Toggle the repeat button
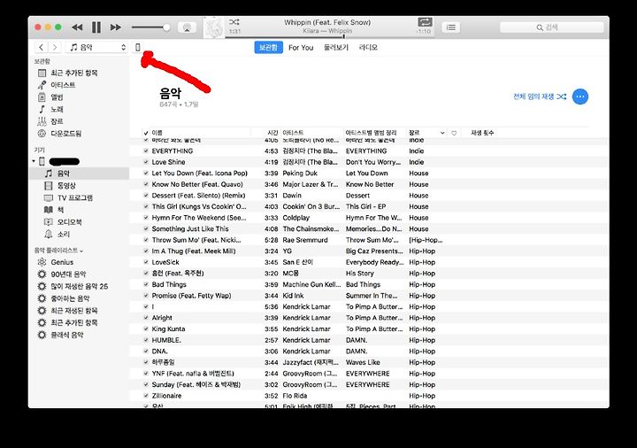 (425, 22)
